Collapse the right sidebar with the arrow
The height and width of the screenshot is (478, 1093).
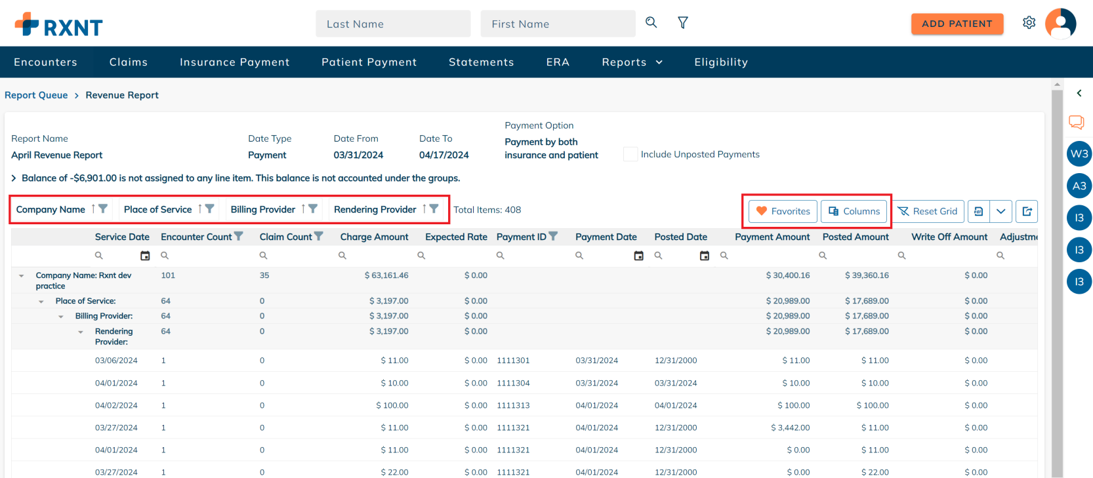tap(1079, 93)
